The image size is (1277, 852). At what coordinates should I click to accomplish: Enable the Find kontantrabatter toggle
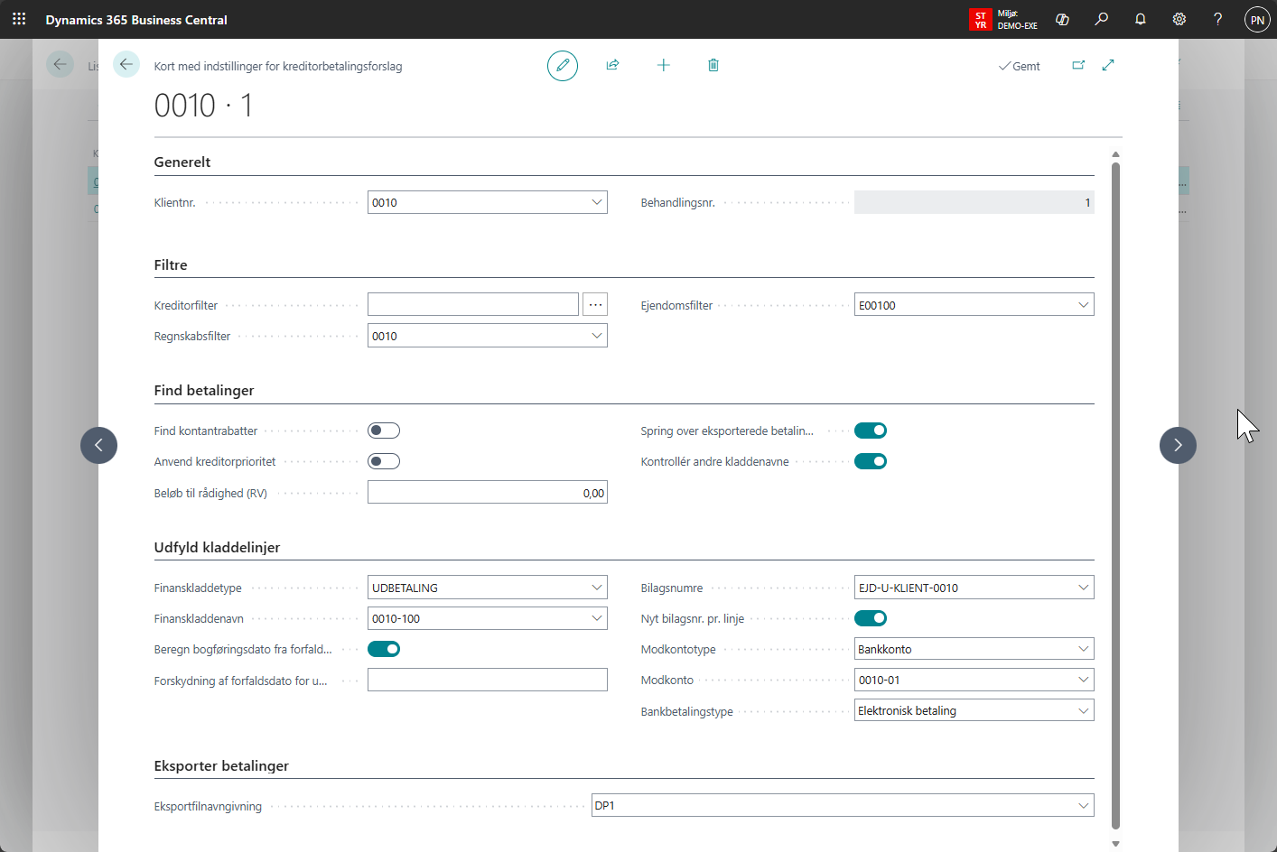pyautogui.click(x=384, y=431)
